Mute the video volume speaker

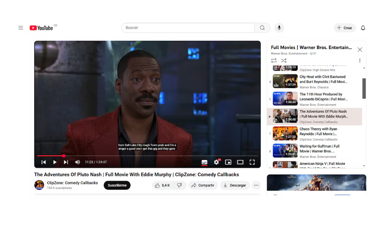77,162
